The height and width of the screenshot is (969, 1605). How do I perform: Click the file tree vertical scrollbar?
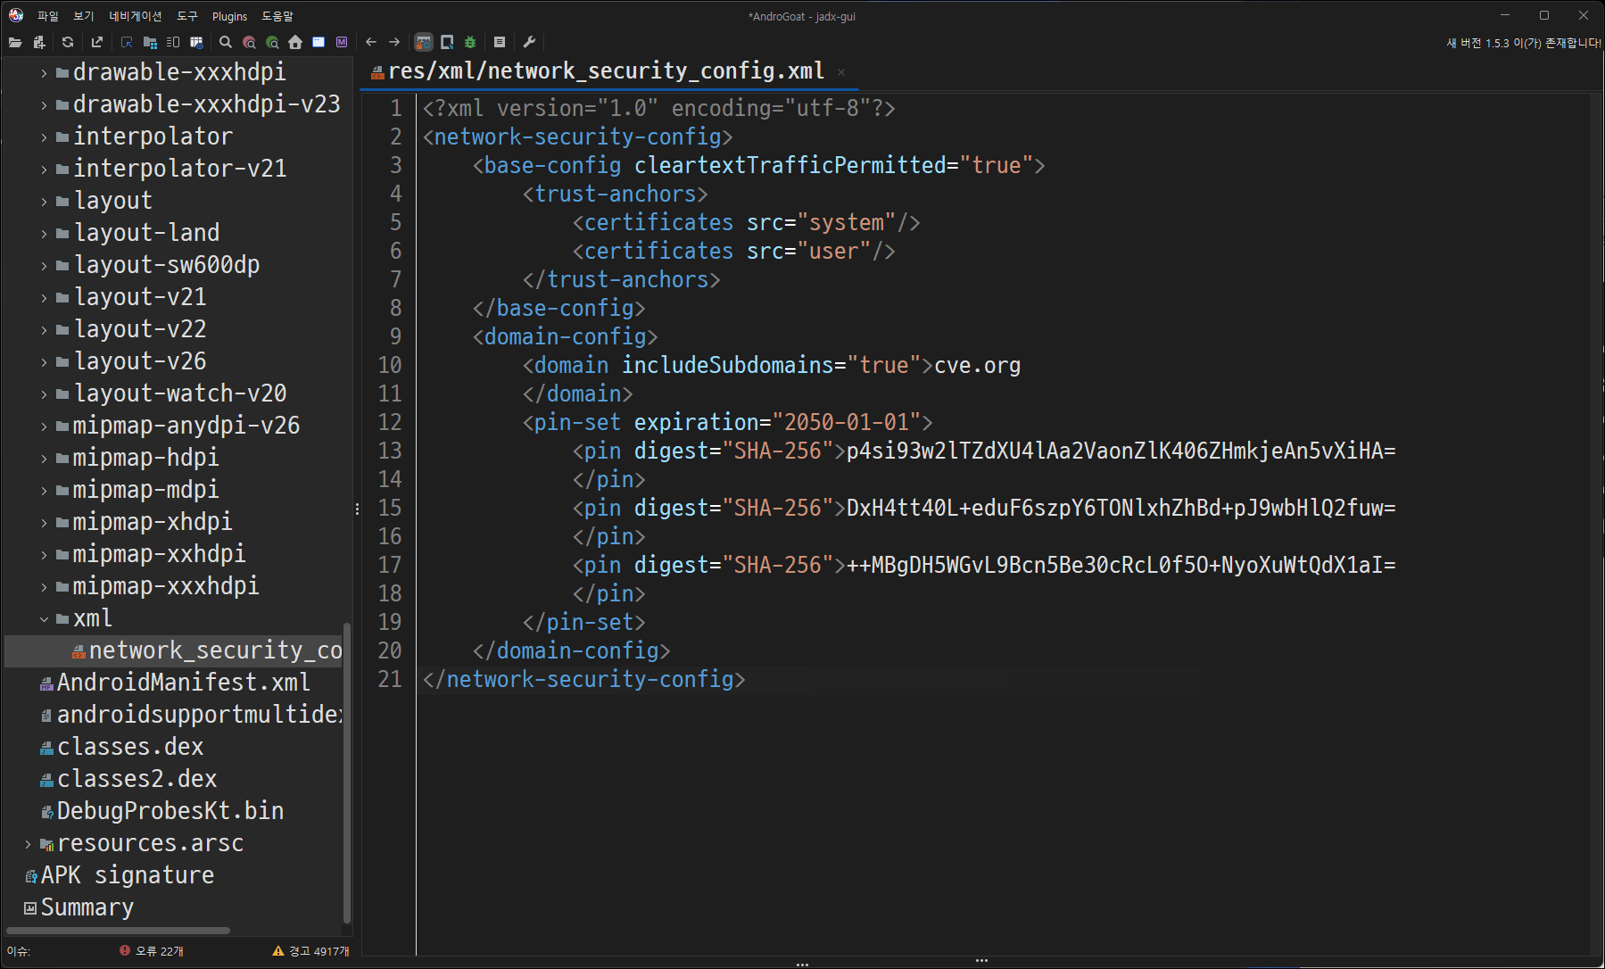pyautogui.click(x=346, y=773)
